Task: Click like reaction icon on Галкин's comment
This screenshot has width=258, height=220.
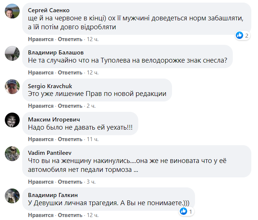Action: pyautogui.click(x=183, y=211)
